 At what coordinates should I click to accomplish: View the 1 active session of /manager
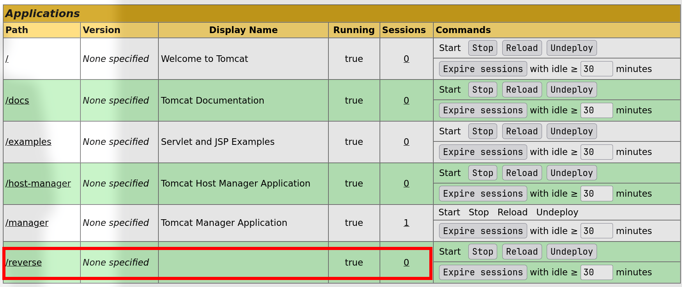406,223
